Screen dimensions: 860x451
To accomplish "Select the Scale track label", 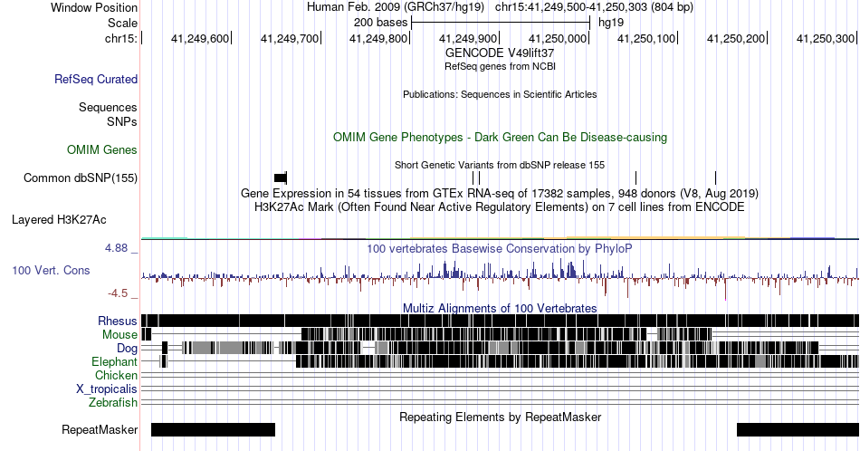I will [x=122, y=23].
